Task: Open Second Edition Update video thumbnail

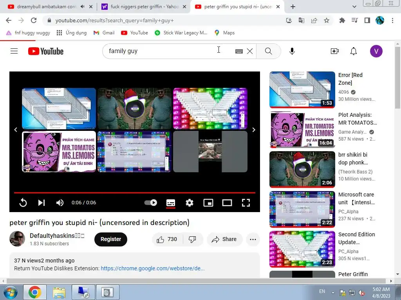Action: 302,249
